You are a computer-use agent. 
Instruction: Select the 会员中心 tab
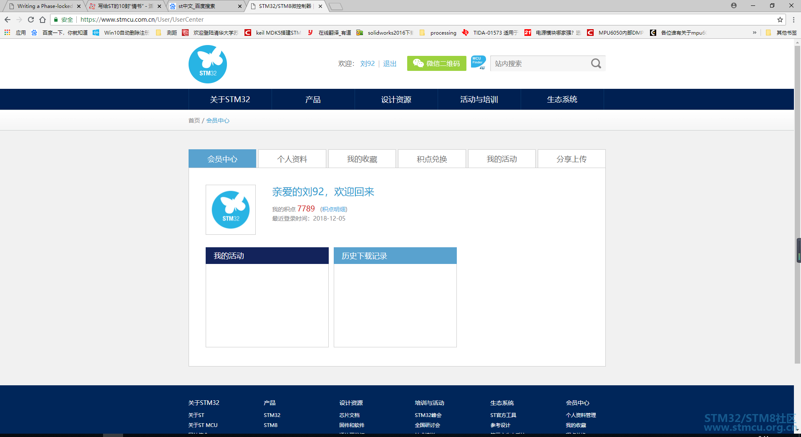coord(222,159)
